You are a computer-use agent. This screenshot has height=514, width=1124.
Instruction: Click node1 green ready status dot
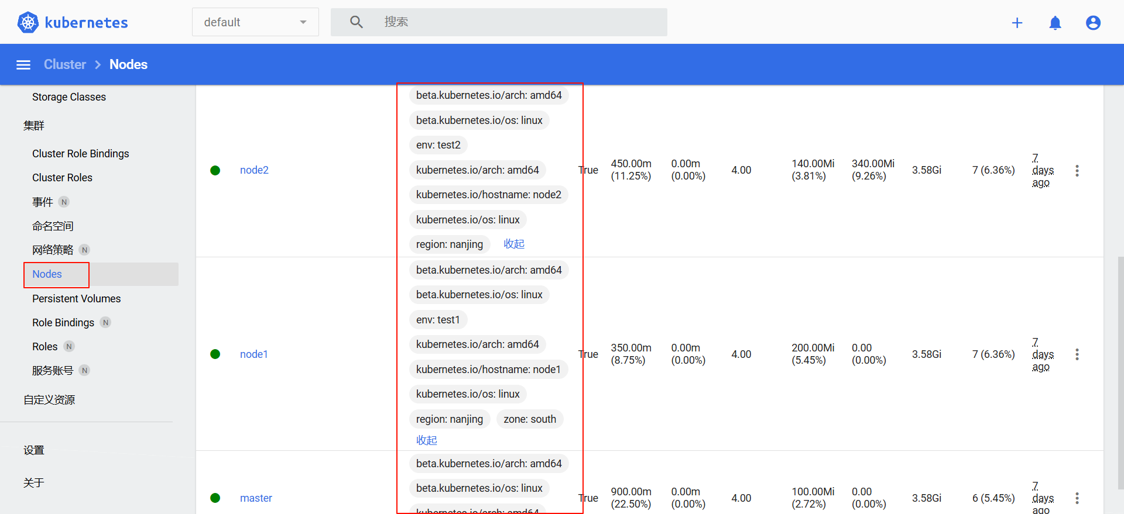(x=215, y=354)
